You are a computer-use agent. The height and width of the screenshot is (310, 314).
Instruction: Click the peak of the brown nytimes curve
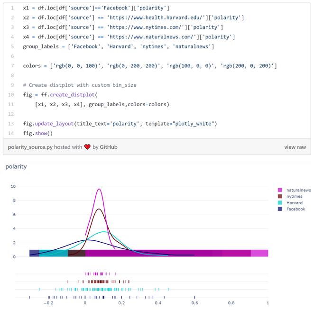(x=99, y=209)
